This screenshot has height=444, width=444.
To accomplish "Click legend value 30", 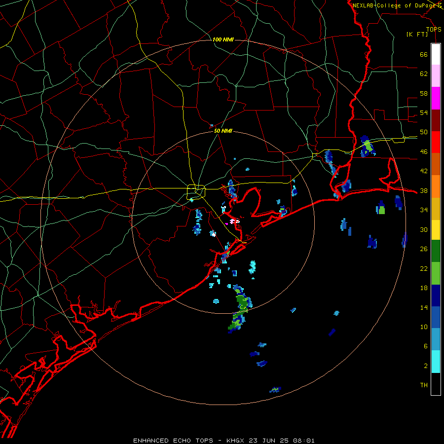I will 424,229.
